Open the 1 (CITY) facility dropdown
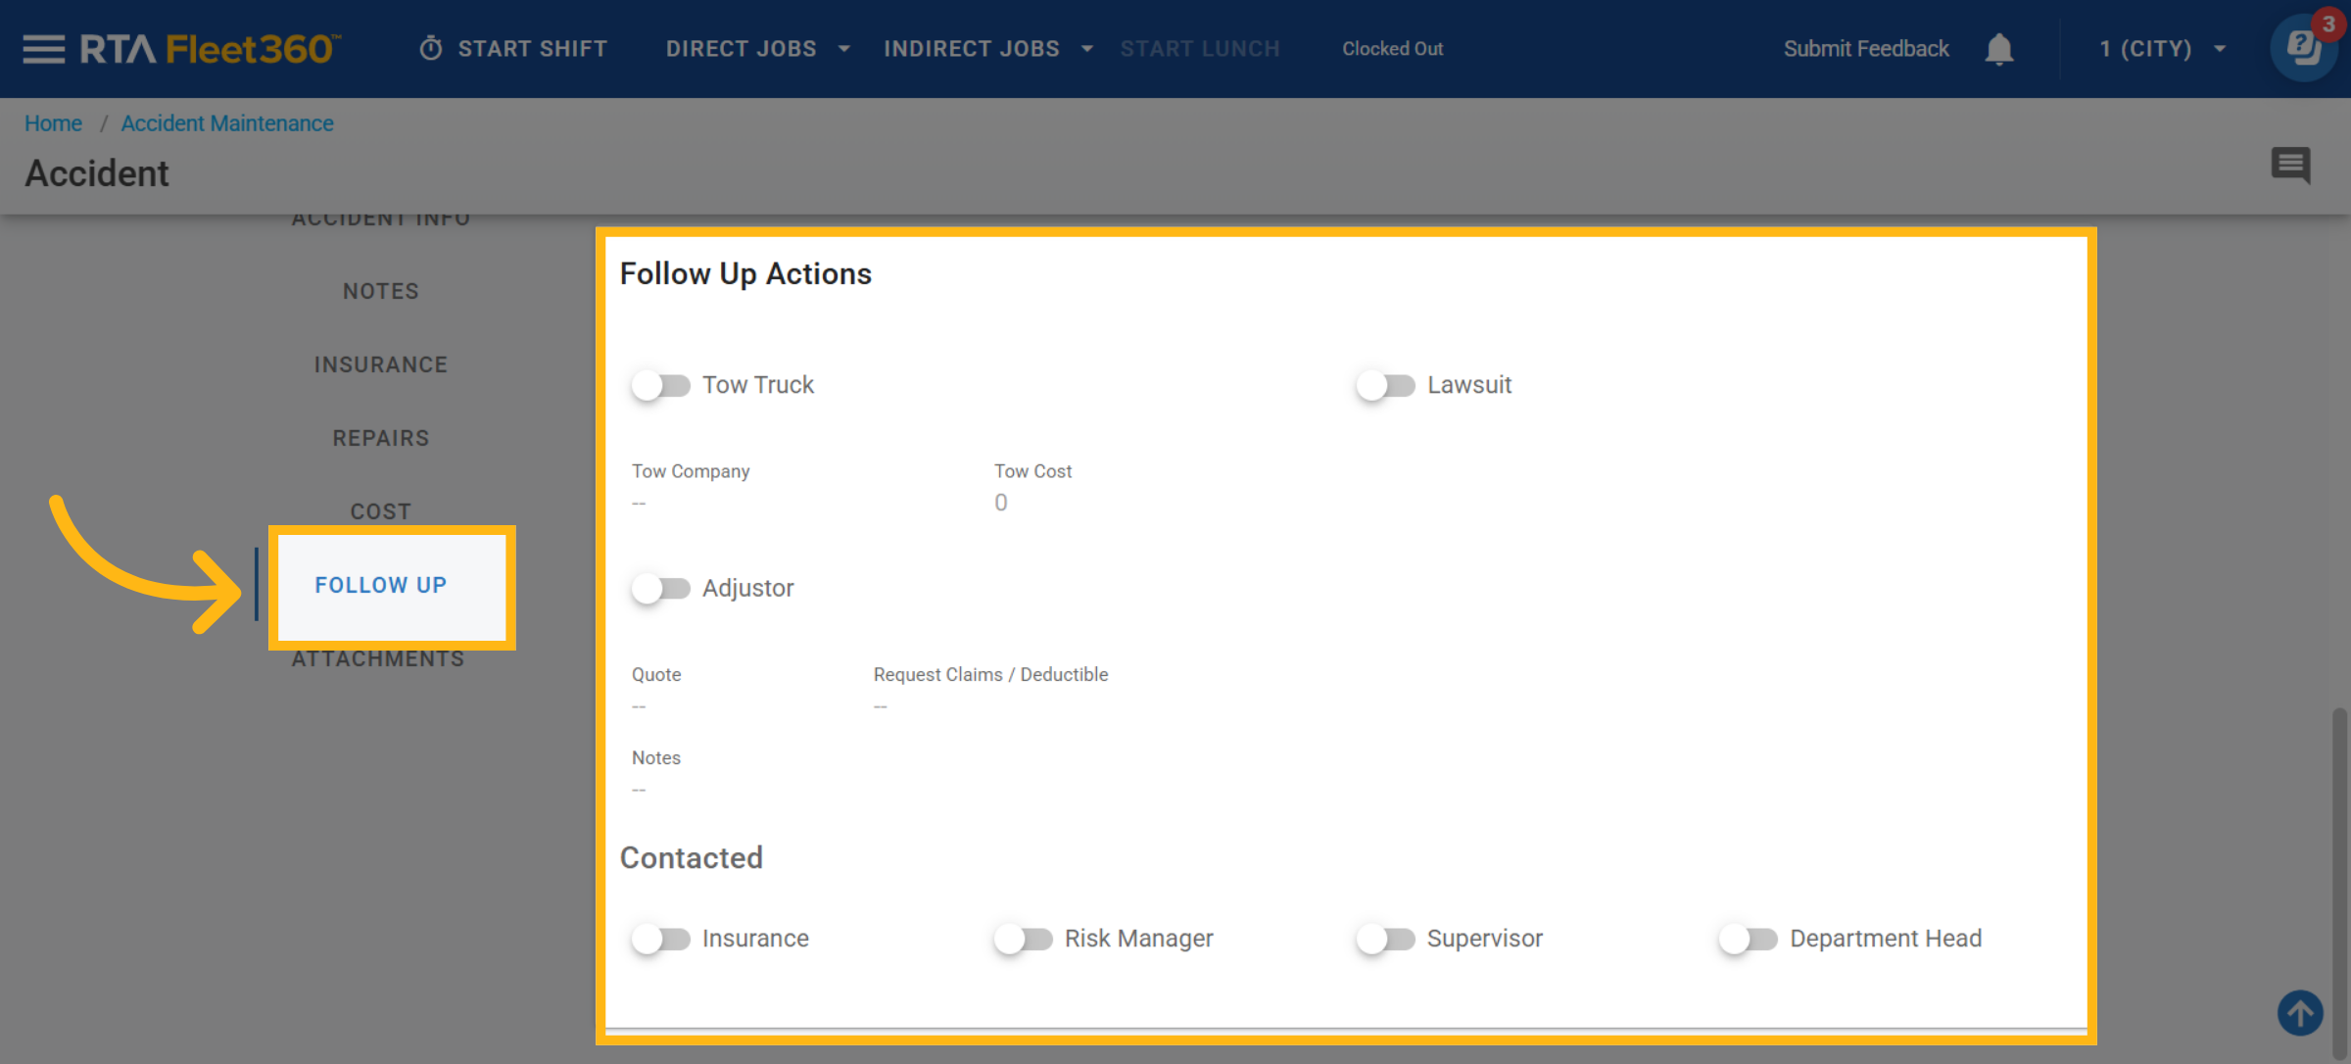Screen dimensions: 2351x1064 point(2162,49)
